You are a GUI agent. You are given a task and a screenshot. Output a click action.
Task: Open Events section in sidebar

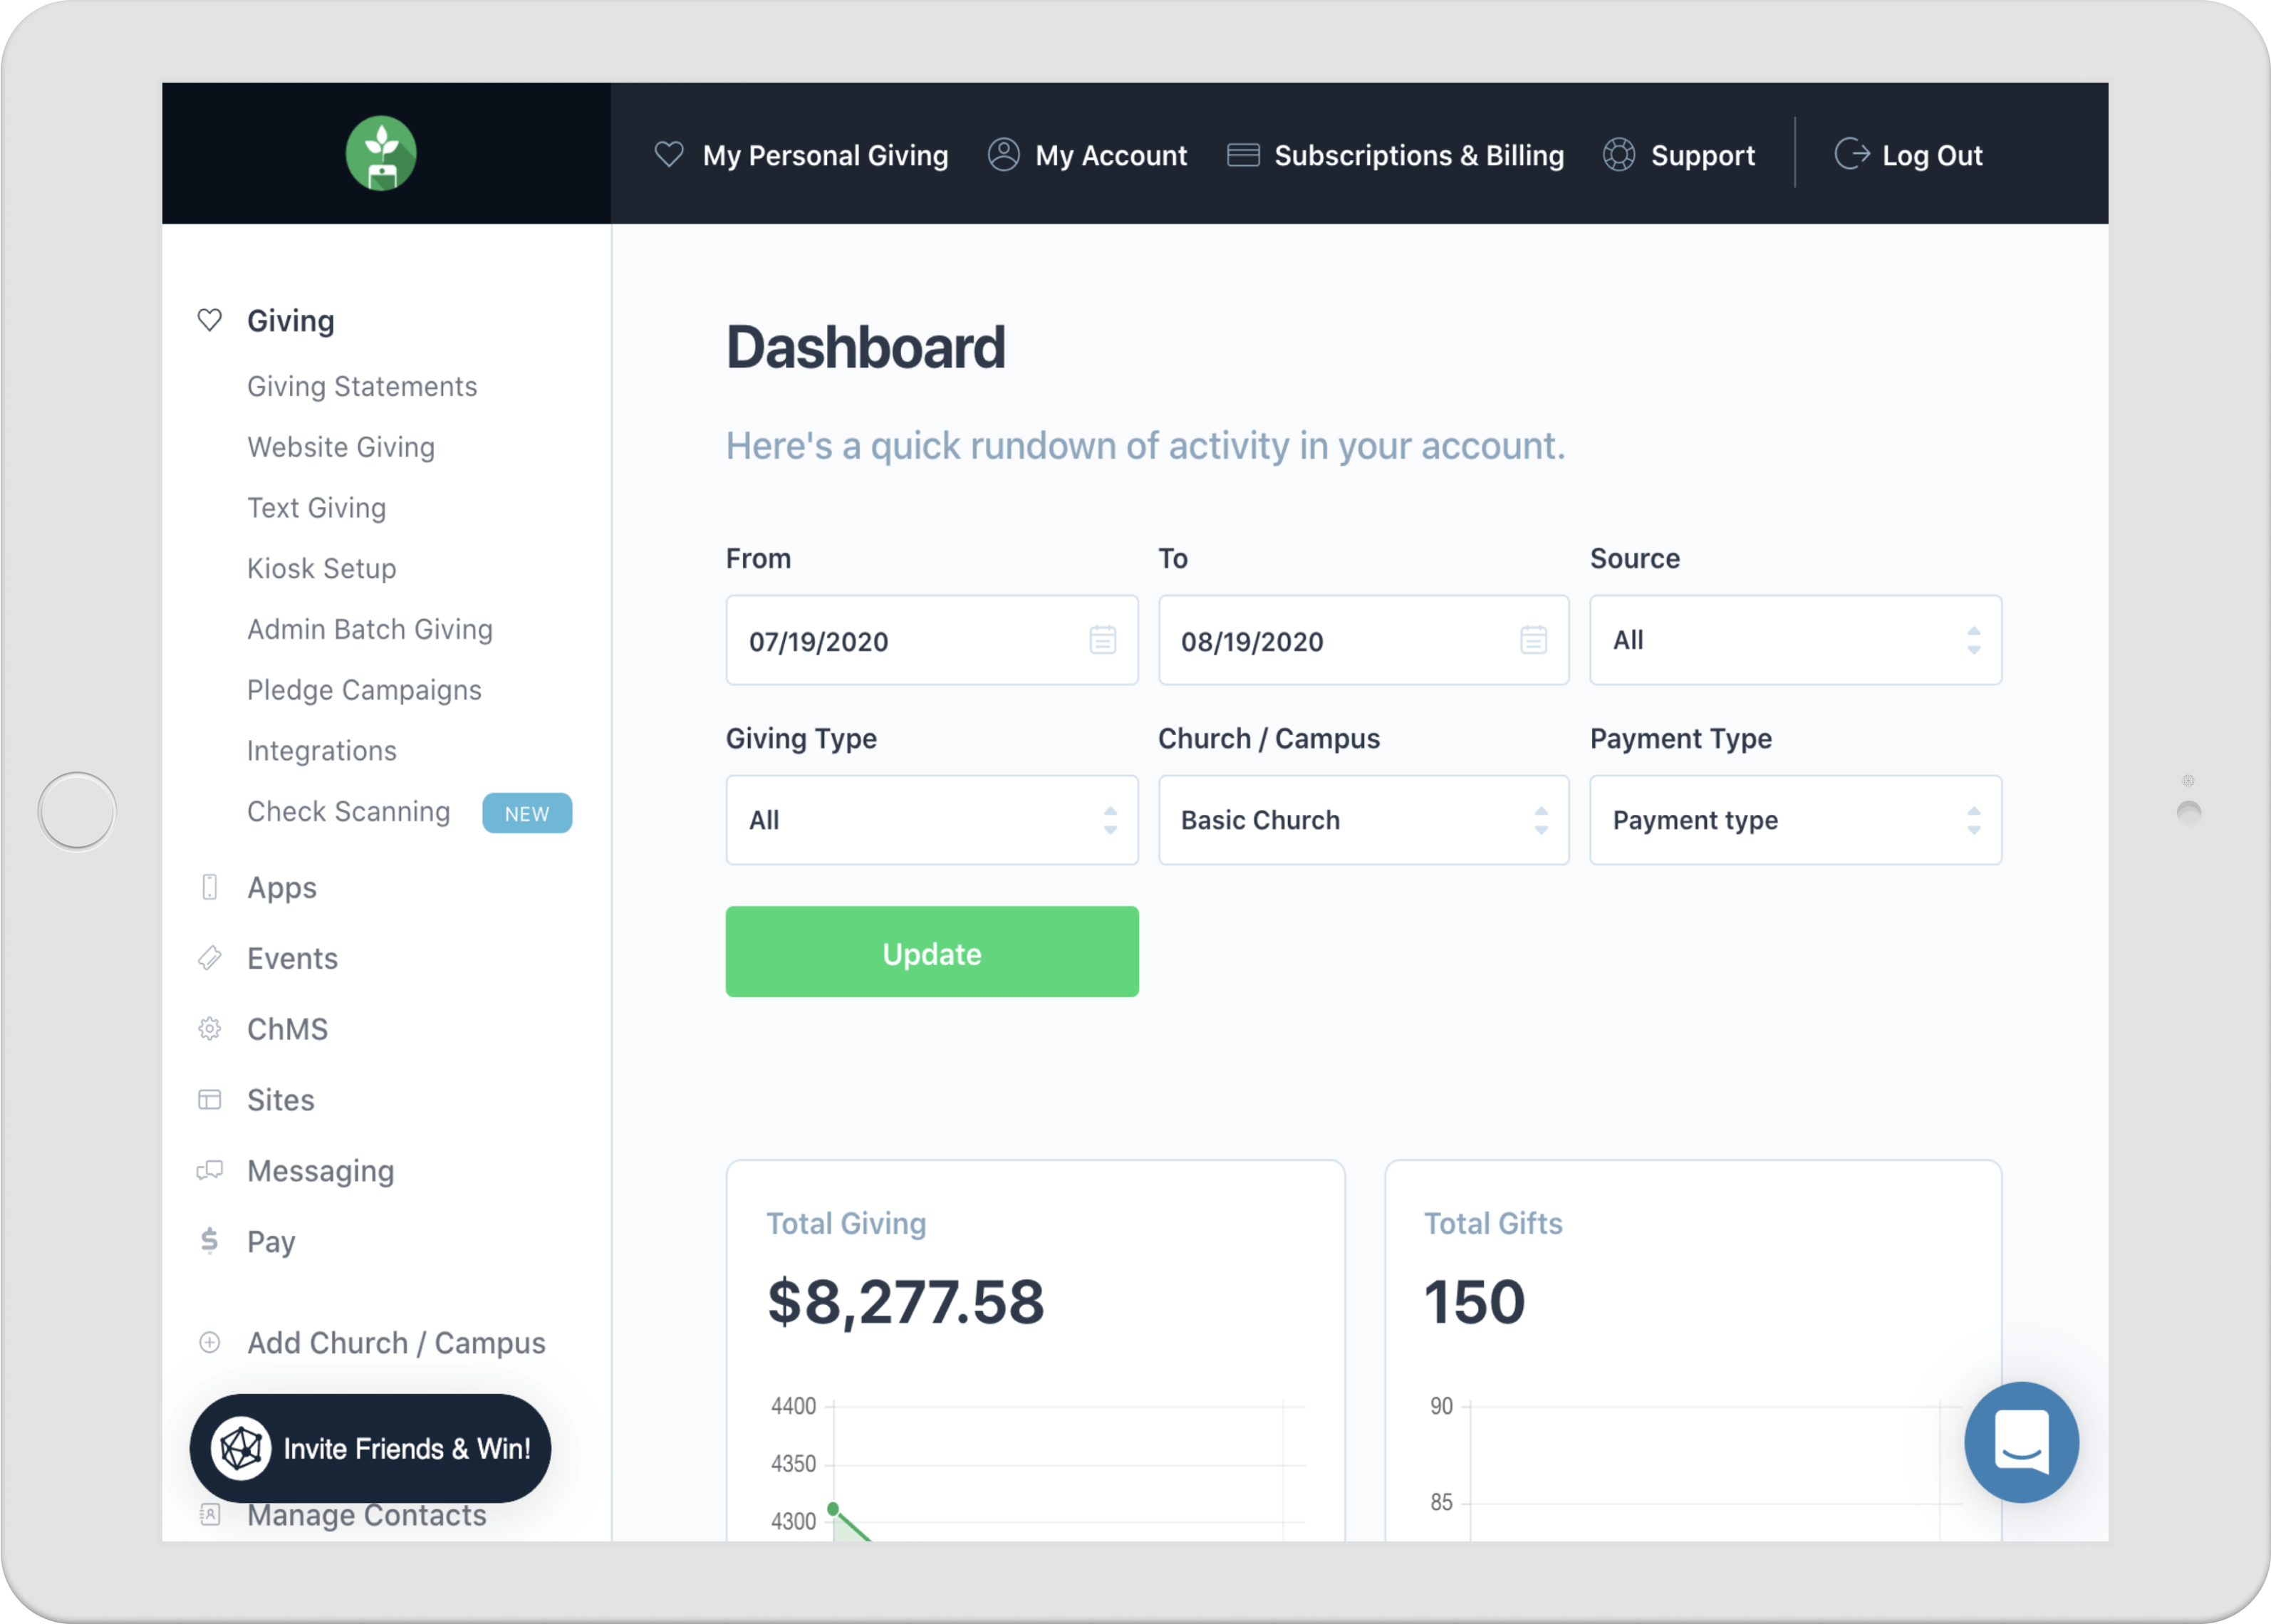(x=292, y=958)
